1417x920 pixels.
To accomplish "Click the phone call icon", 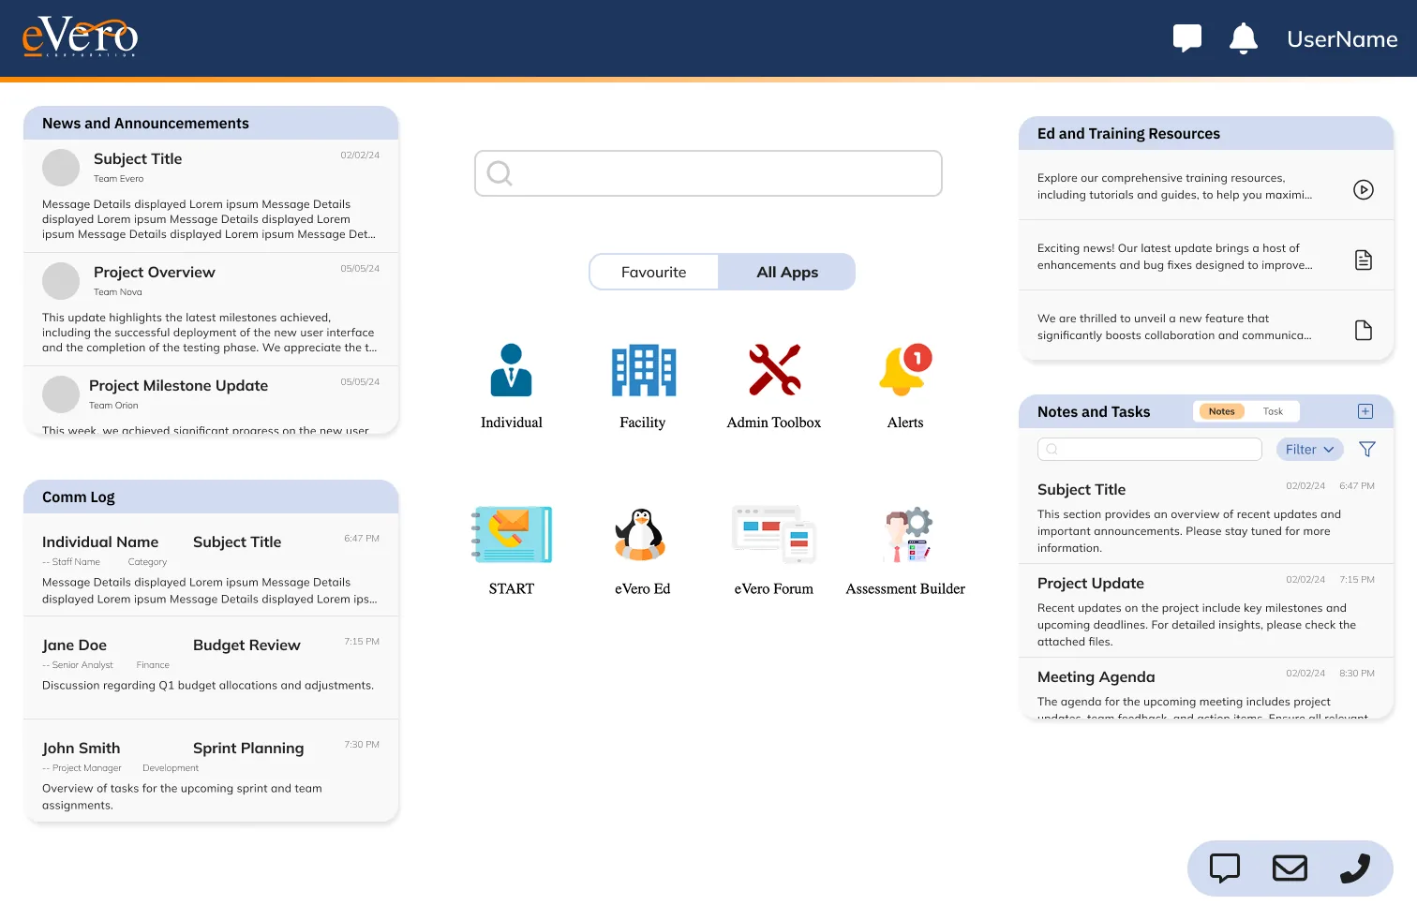I will [x=1355, y=868].
